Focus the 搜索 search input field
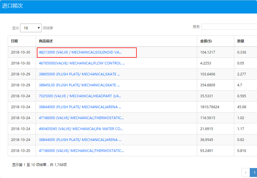The width and height of the screenshot is (257, 178). [x=229, y=27]
